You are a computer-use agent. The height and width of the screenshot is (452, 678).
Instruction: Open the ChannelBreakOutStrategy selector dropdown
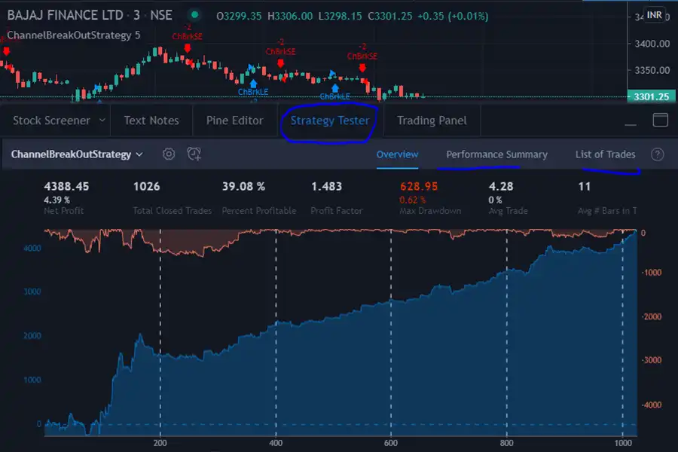77,154
